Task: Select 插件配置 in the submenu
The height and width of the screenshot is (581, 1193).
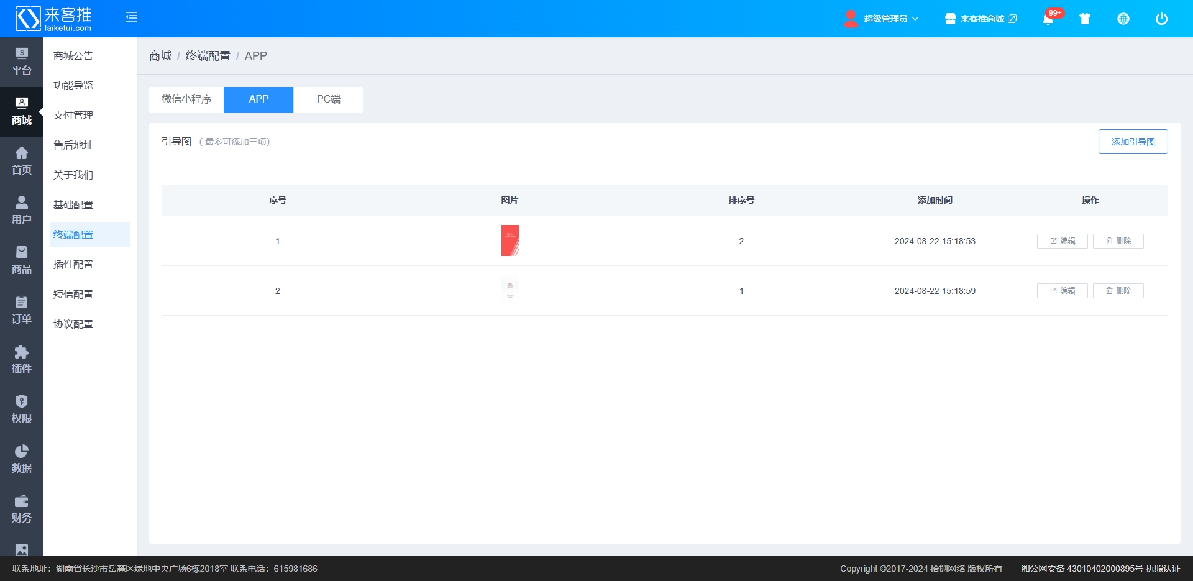Action: click(73, 265)
